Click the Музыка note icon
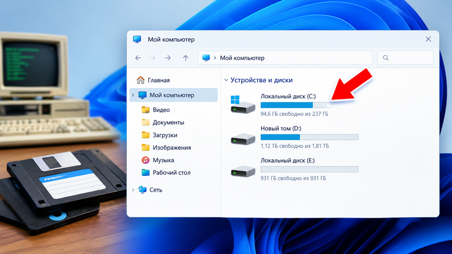This screenshot has width=452, height=254. click(145, 160)
